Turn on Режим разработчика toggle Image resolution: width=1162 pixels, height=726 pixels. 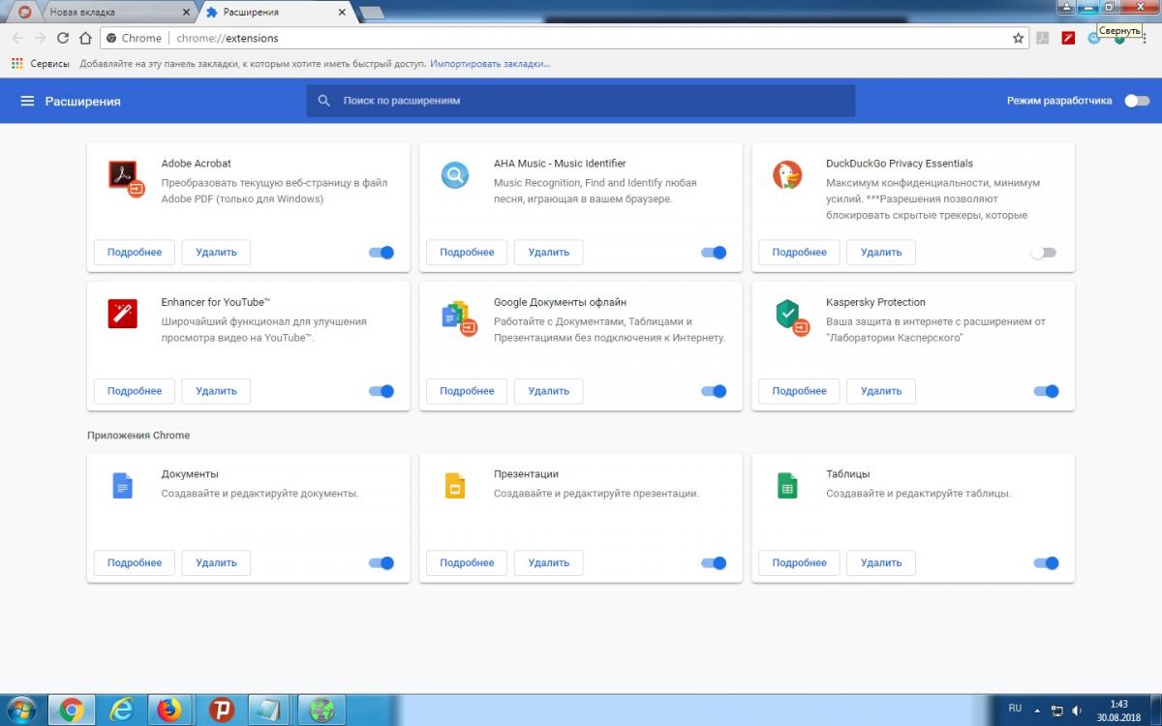[1137, 101]
